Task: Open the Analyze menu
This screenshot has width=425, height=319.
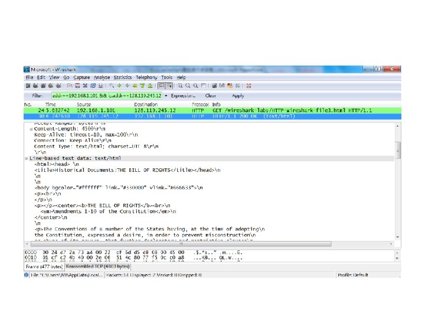Action: (x=102, y=77)
